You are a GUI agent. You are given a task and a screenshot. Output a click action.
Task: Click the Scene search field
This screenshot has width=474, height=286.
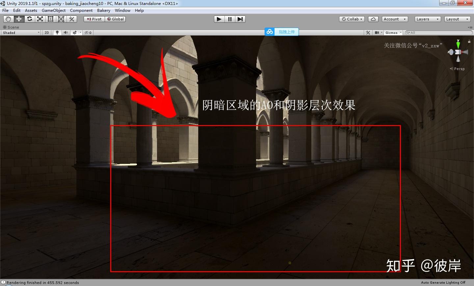click(x=438, y=33)
